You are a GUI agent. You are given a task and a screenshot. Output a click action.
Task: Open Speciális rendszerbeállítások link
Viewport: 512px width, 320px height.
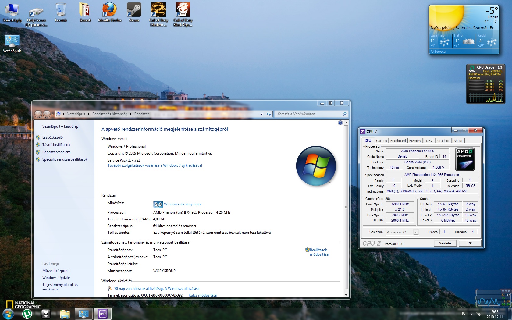pos(65,159)
